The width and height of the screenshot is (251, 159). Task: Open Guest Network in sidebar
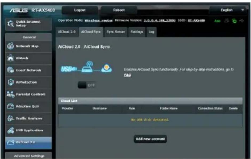[x=29, y=70]
